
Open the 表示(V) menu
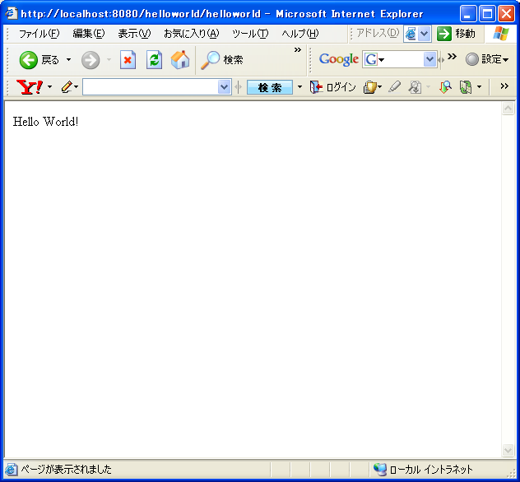134,34
